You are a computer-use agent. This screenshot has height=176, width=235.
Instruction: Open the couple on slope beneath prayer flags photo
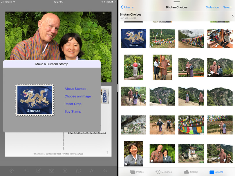[220, 125]
